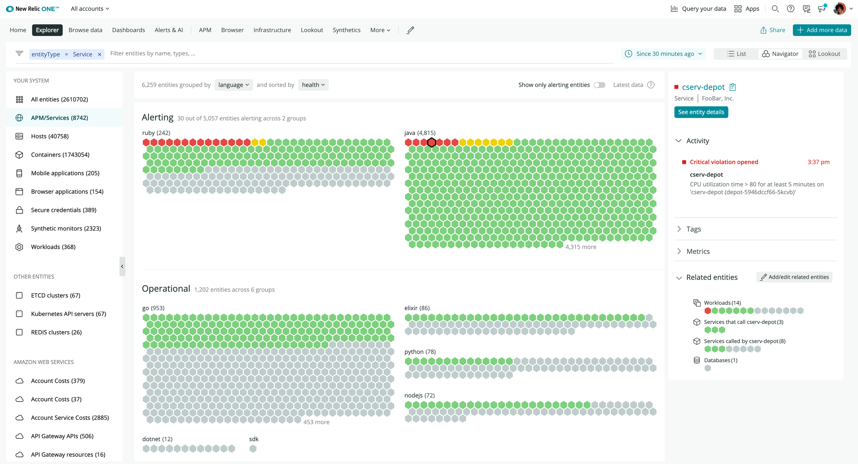The width and height of the screenshot is (858, 464).
Task: Open the cserv-depot entity link
Action: pyautogui.click(x=703, y=87)
